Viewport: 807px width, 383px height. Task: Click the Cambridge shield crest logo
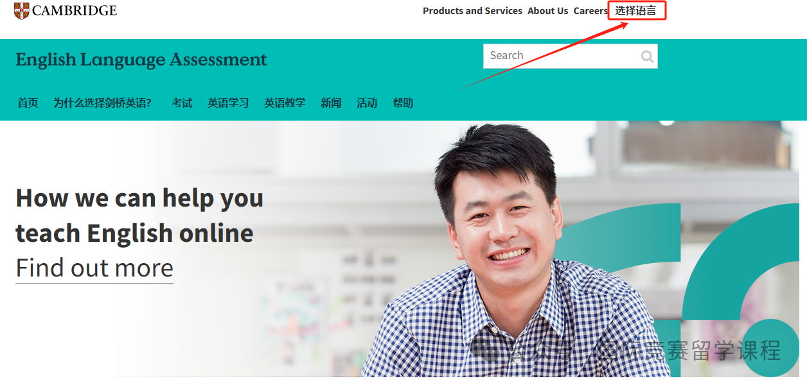point(22,10)
